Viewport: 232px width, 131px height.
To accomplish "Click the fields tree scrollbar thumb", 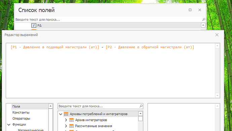I will click(141, 119).
